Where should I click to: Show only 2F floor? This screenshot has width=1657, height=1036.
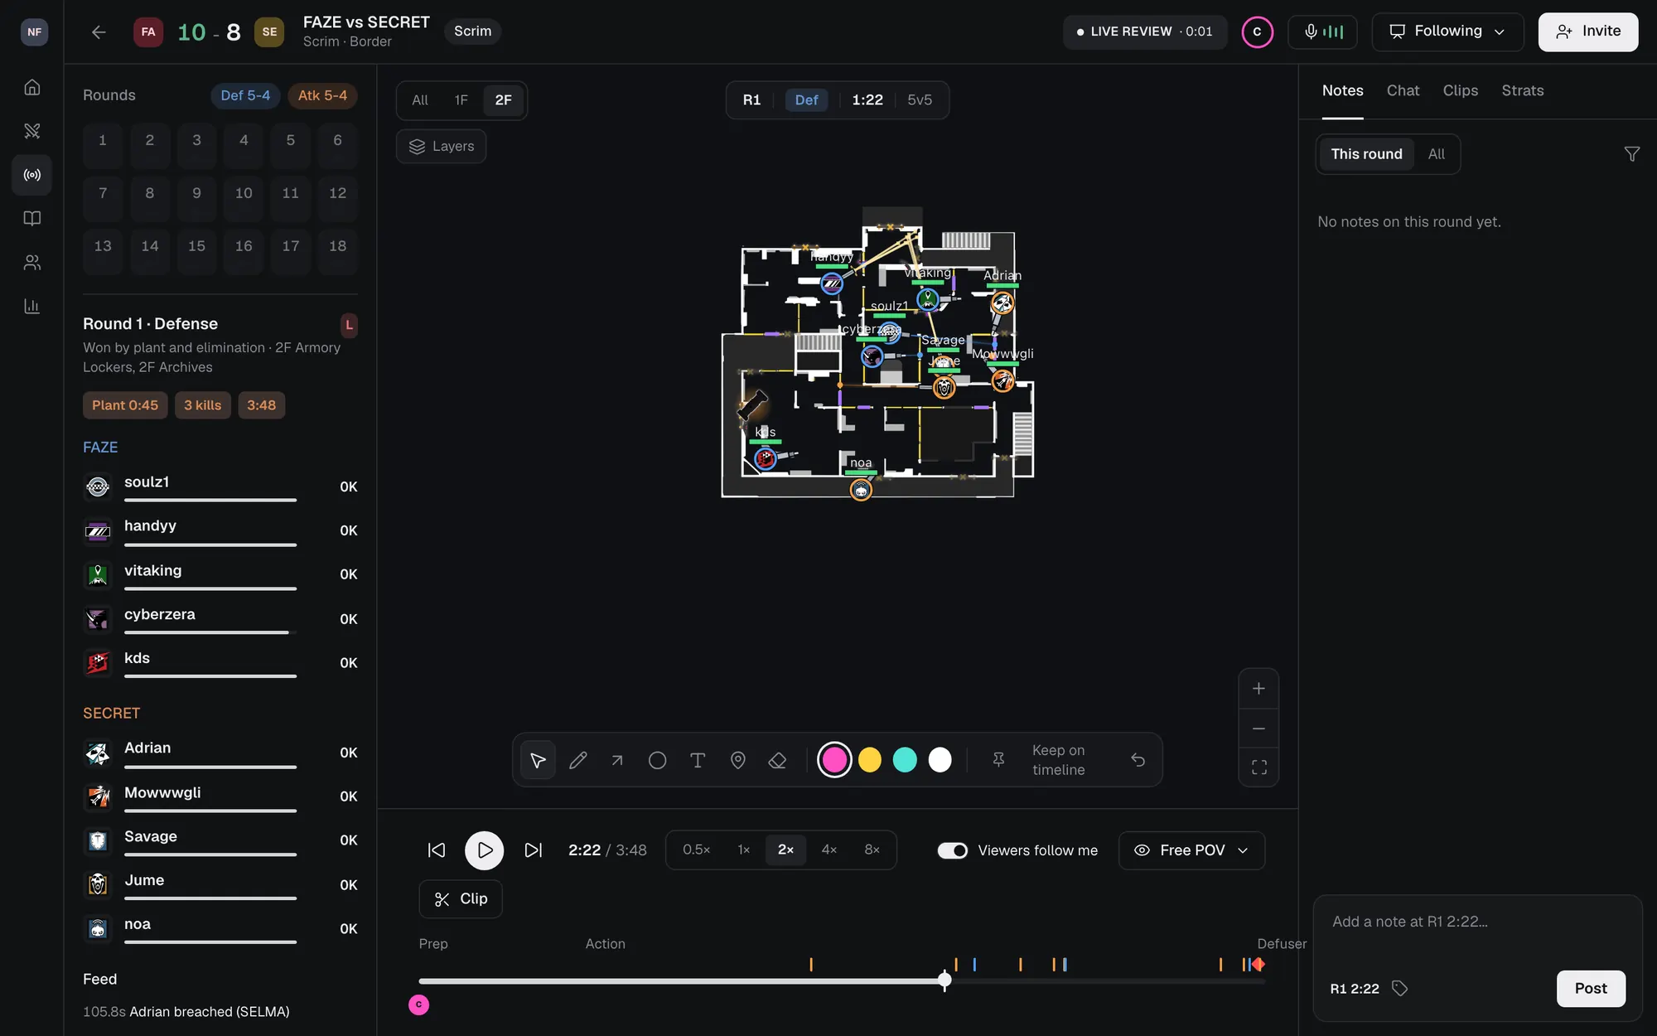[x=503, y=100]
